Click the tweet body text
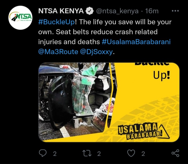Viewport: 188px width, 164px height. 105,37
